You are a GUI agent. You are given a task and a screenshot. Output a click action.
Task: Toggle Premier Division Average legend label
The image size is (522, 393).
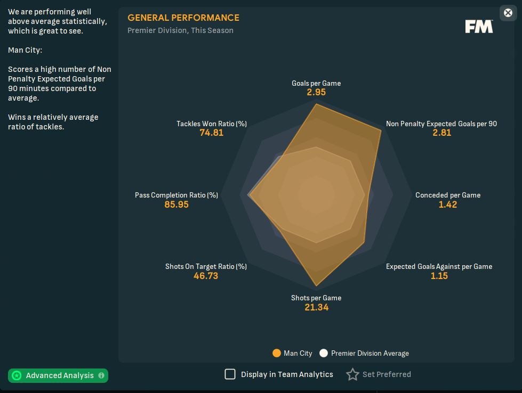370,353
